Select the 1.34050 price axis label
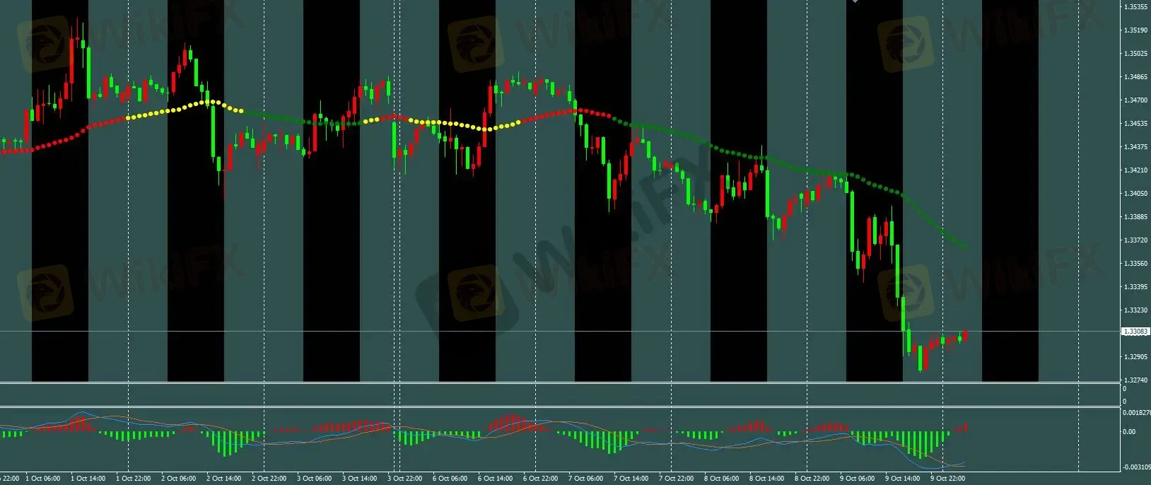The height and width of the screenshot is (485, 1151). 1135,194
